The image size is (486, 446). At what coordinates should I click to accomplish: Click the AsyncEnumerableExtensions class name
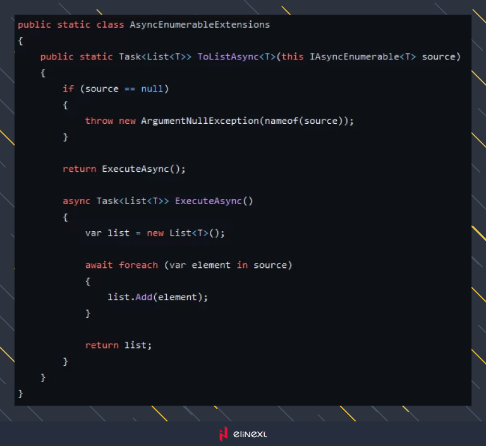pyautogui.click(x=200, y=25)
